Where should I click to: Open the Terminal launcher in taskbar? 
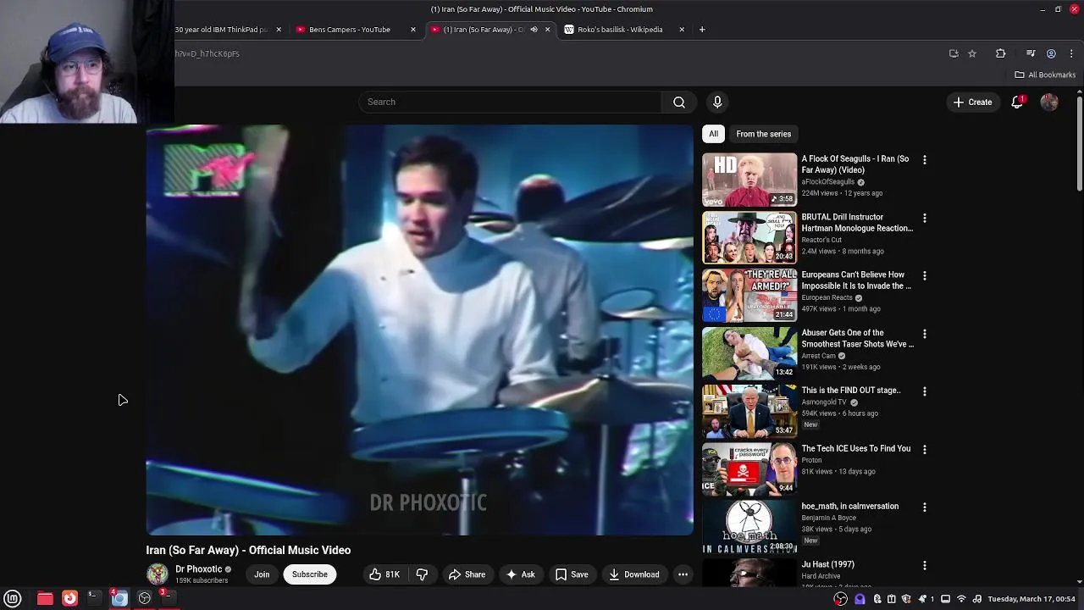94,598
